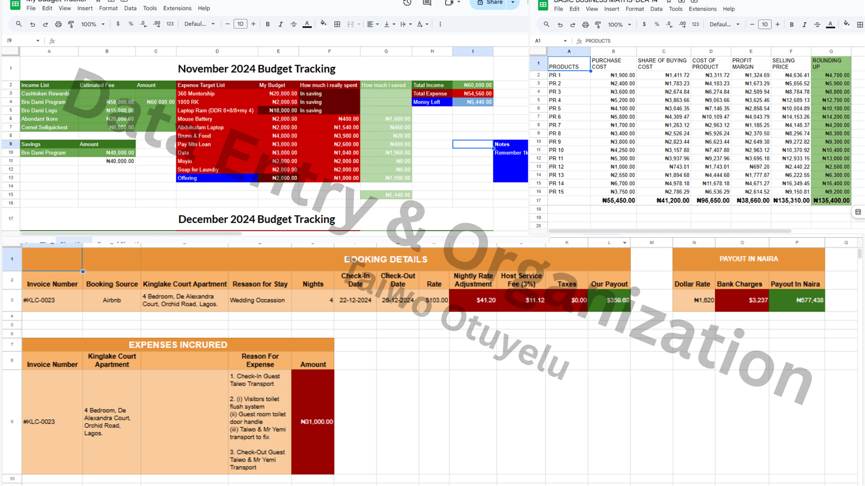The width and height of the screenshot is (865, 486).
Task: Click redo in My Budget Tracker toolbar
Action: [45, 24]
